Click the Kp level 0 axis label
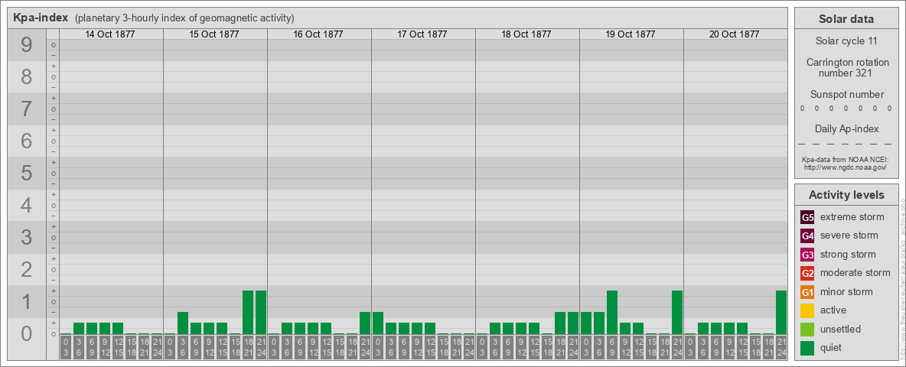Screen dimensions: 906x367 27,333
